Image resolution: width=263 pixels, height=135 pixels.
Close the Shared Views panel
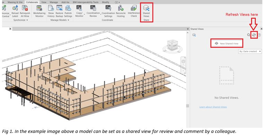click(x=262, y=29)
